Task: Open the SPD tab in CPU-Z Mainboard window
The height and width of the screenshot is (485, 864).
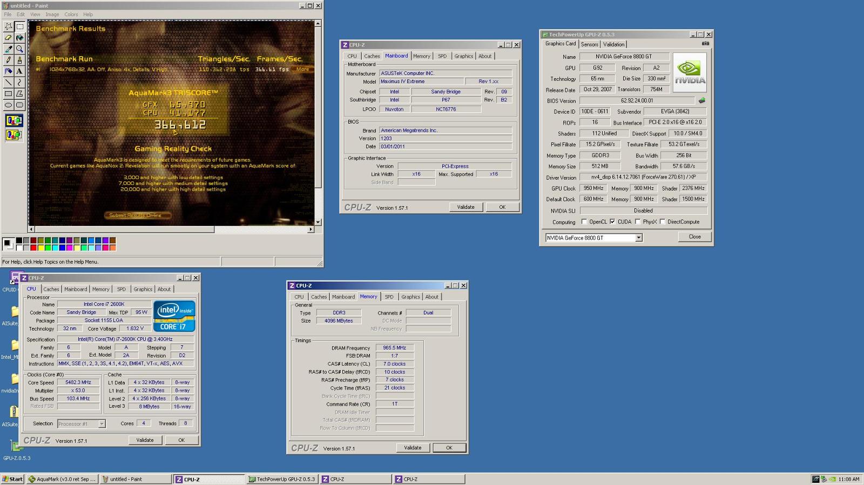Action: click(442, 56)
